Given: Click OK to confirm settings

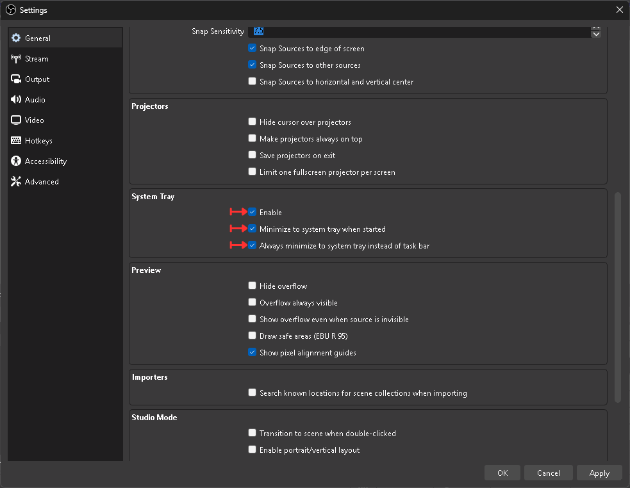Looking at the screenshot, I should pos(502,473).
